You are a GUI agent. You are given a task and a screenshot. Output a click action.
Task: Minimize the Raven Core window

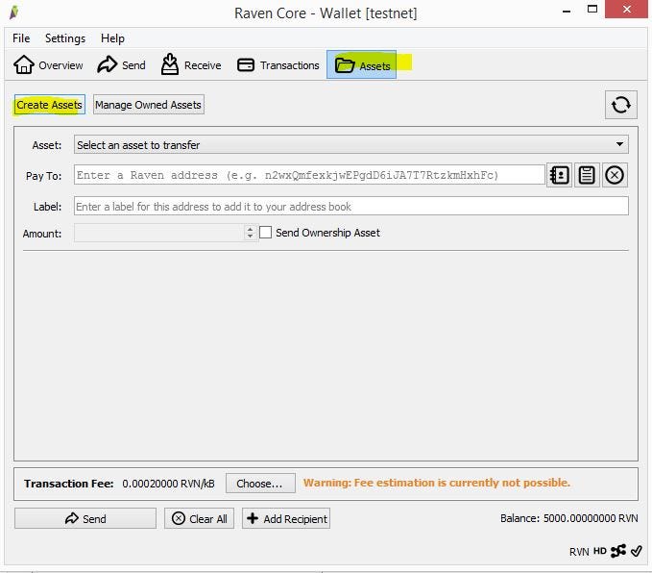click(x=566, y=11)
